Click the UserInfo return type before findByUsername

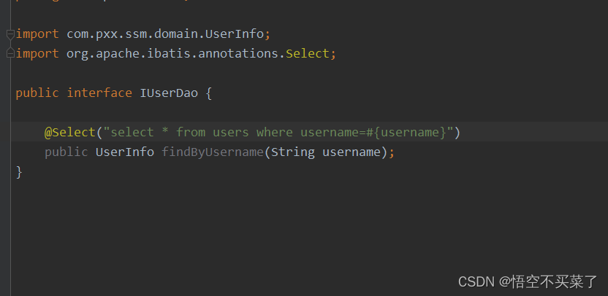(124, 152)
